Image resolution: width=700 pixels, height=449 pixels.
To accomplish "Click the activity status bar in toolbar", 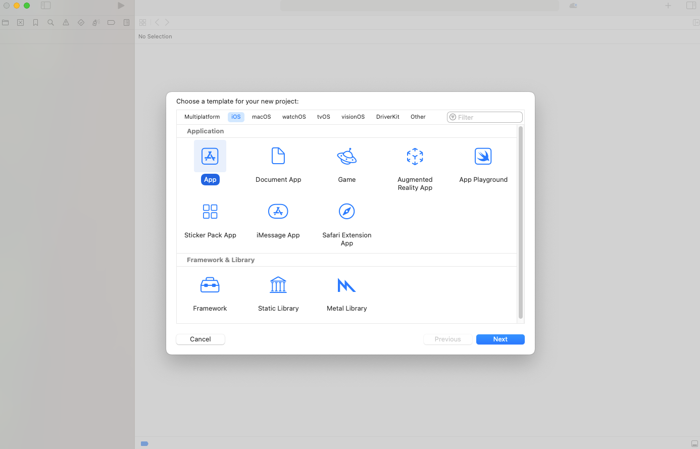I will point(420,6).
